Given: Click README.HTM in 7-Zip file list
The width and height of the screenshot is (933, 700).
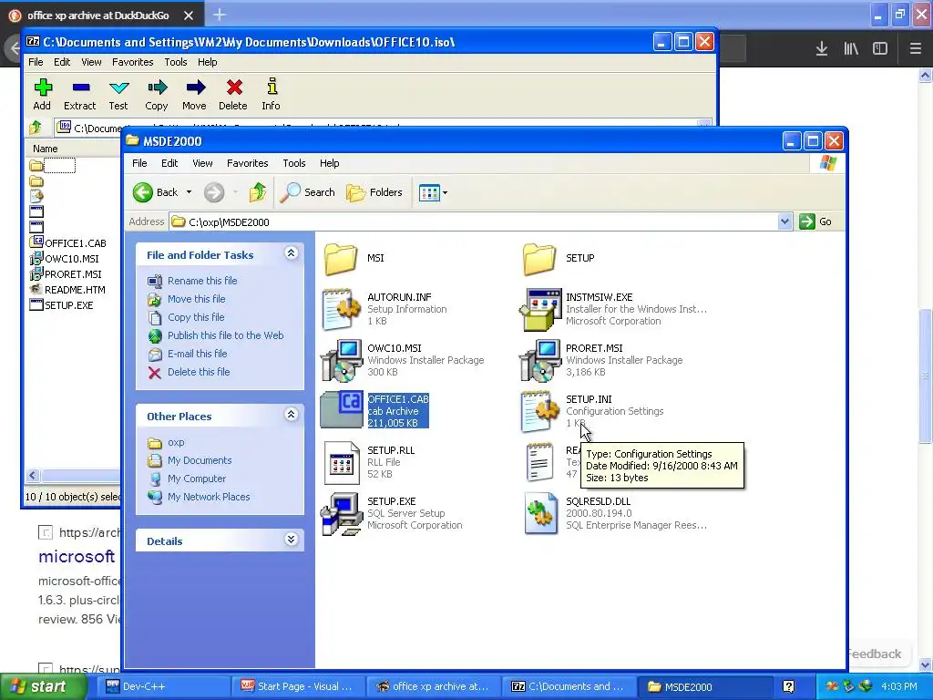Looking at the screenshot, I should 75,290.
